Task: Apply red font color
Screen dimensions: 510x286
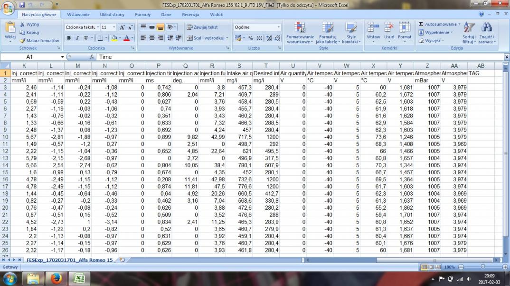Action: tap(126, 38)
